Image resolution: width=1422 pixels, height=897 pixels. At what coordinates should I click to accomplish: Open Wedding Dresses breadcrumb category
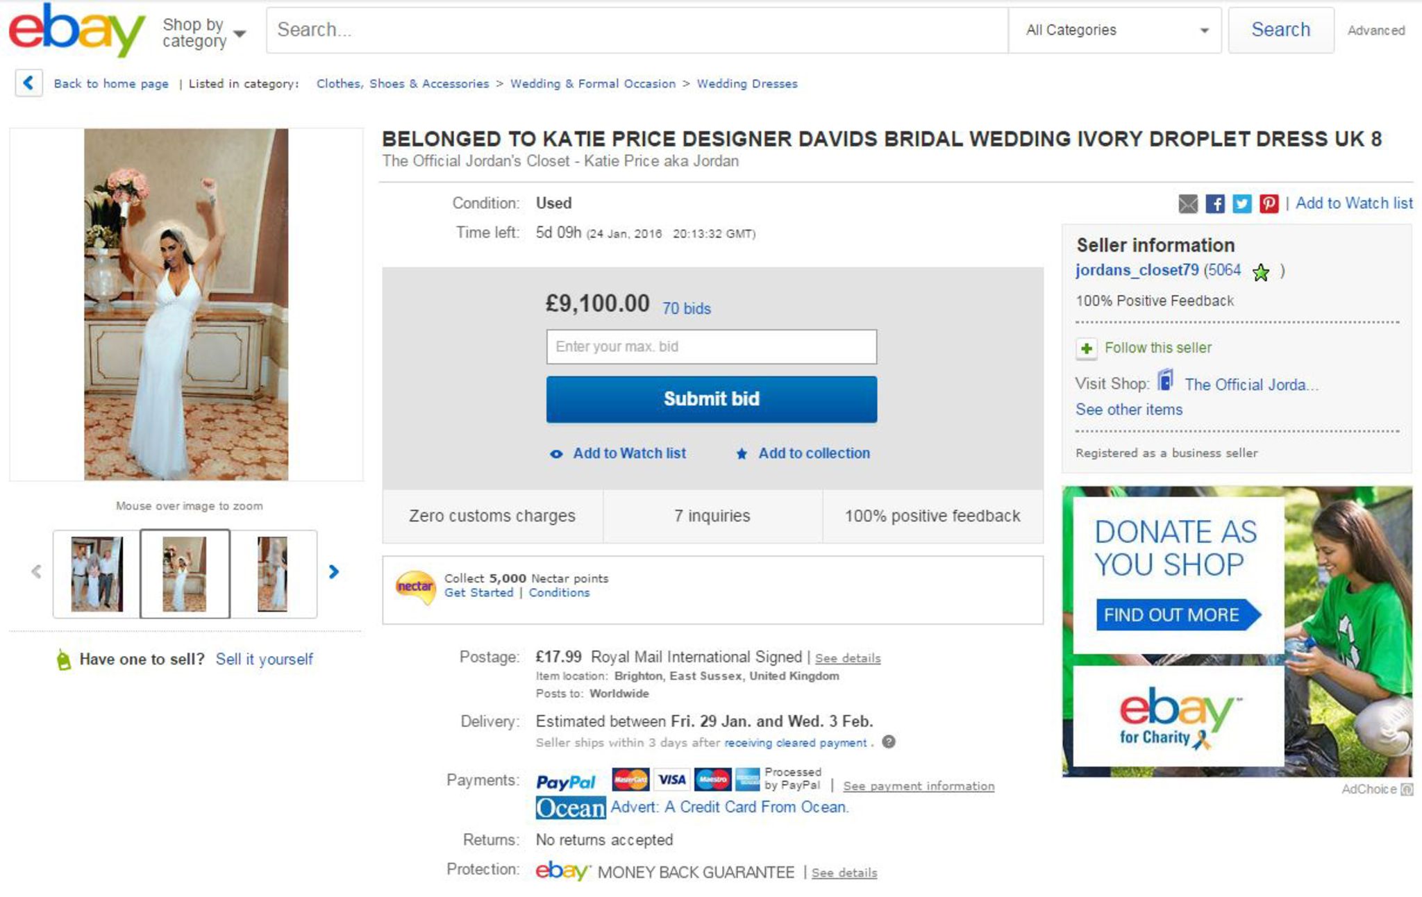[747, 84]
